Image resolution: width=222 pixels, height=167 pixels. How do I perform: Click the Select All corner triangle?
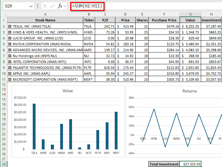[x=5, y=15]
